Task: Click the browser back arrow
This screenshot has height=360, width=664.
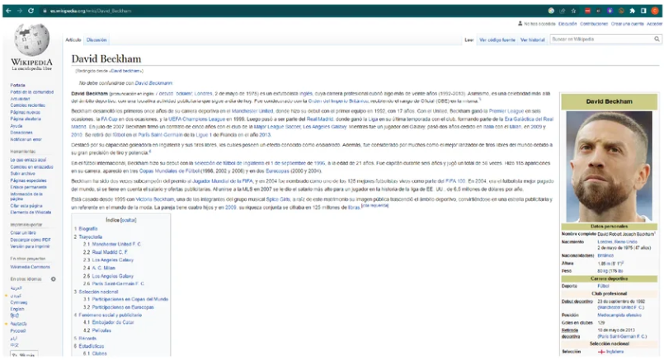Action: (7, 11)
